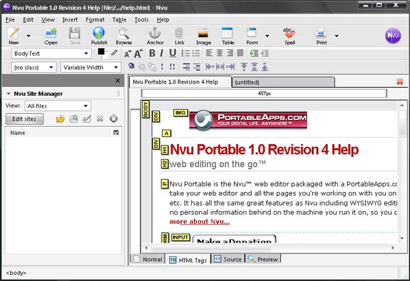Click the Site Manager new folder icon
Viewport: 410px width, 281px height.
(x=73, y=119)
